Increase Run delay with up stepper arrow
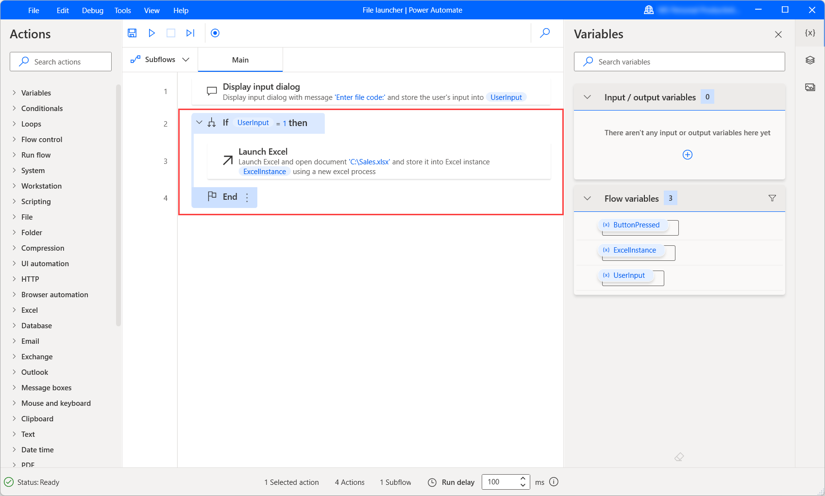The image size is (825, 496). click(x=523, y=479)
